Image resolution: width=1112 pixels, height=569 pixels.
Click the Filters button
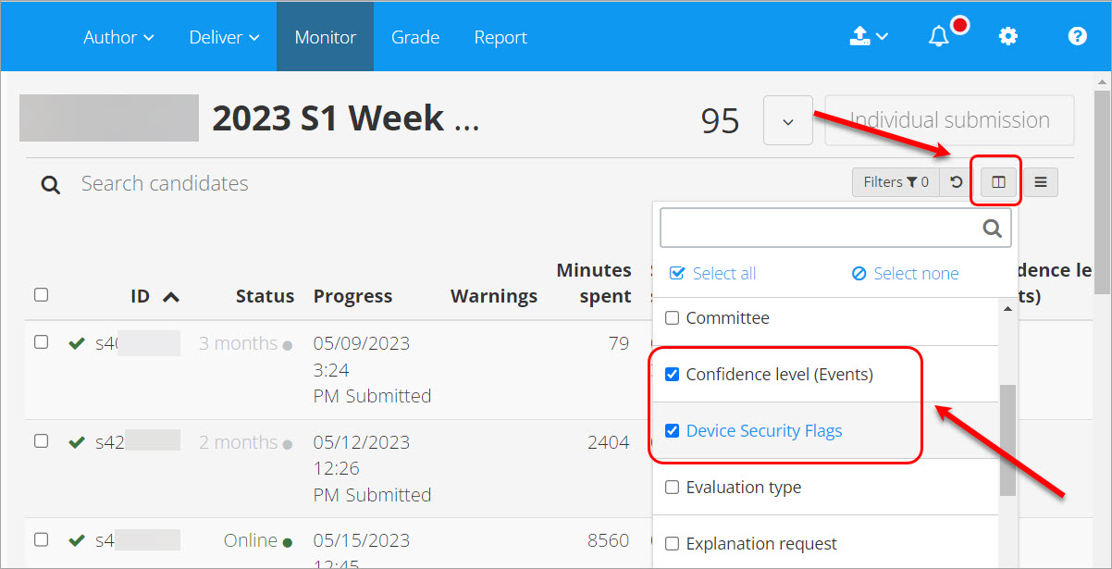coord(896,182)
